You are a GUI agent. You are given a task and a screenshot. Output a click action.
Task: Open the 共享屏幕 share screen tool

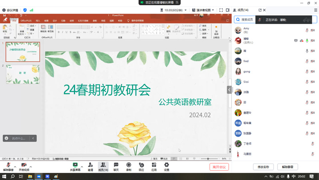pos(75,165)
